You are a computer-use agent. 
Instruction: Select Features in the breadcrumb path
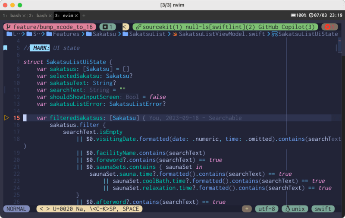click(x=66, y=34)
